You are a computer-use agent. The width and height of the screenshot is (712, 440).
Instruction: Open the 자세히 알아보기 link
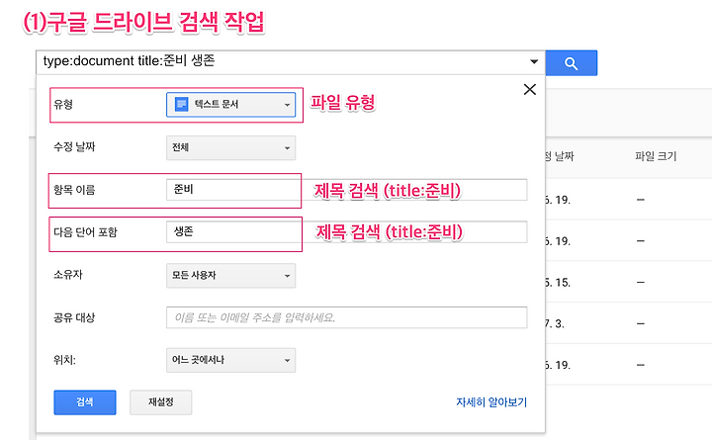(x=490, y=402)
